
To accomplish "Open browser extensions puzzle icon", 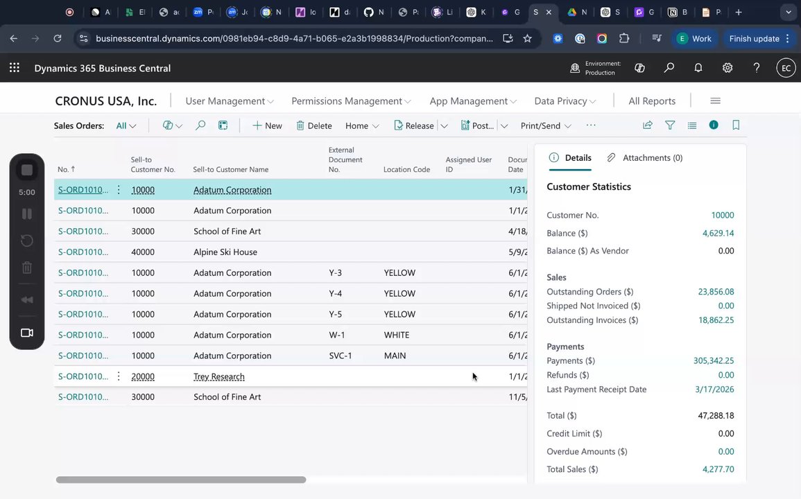I will [623, 38].
